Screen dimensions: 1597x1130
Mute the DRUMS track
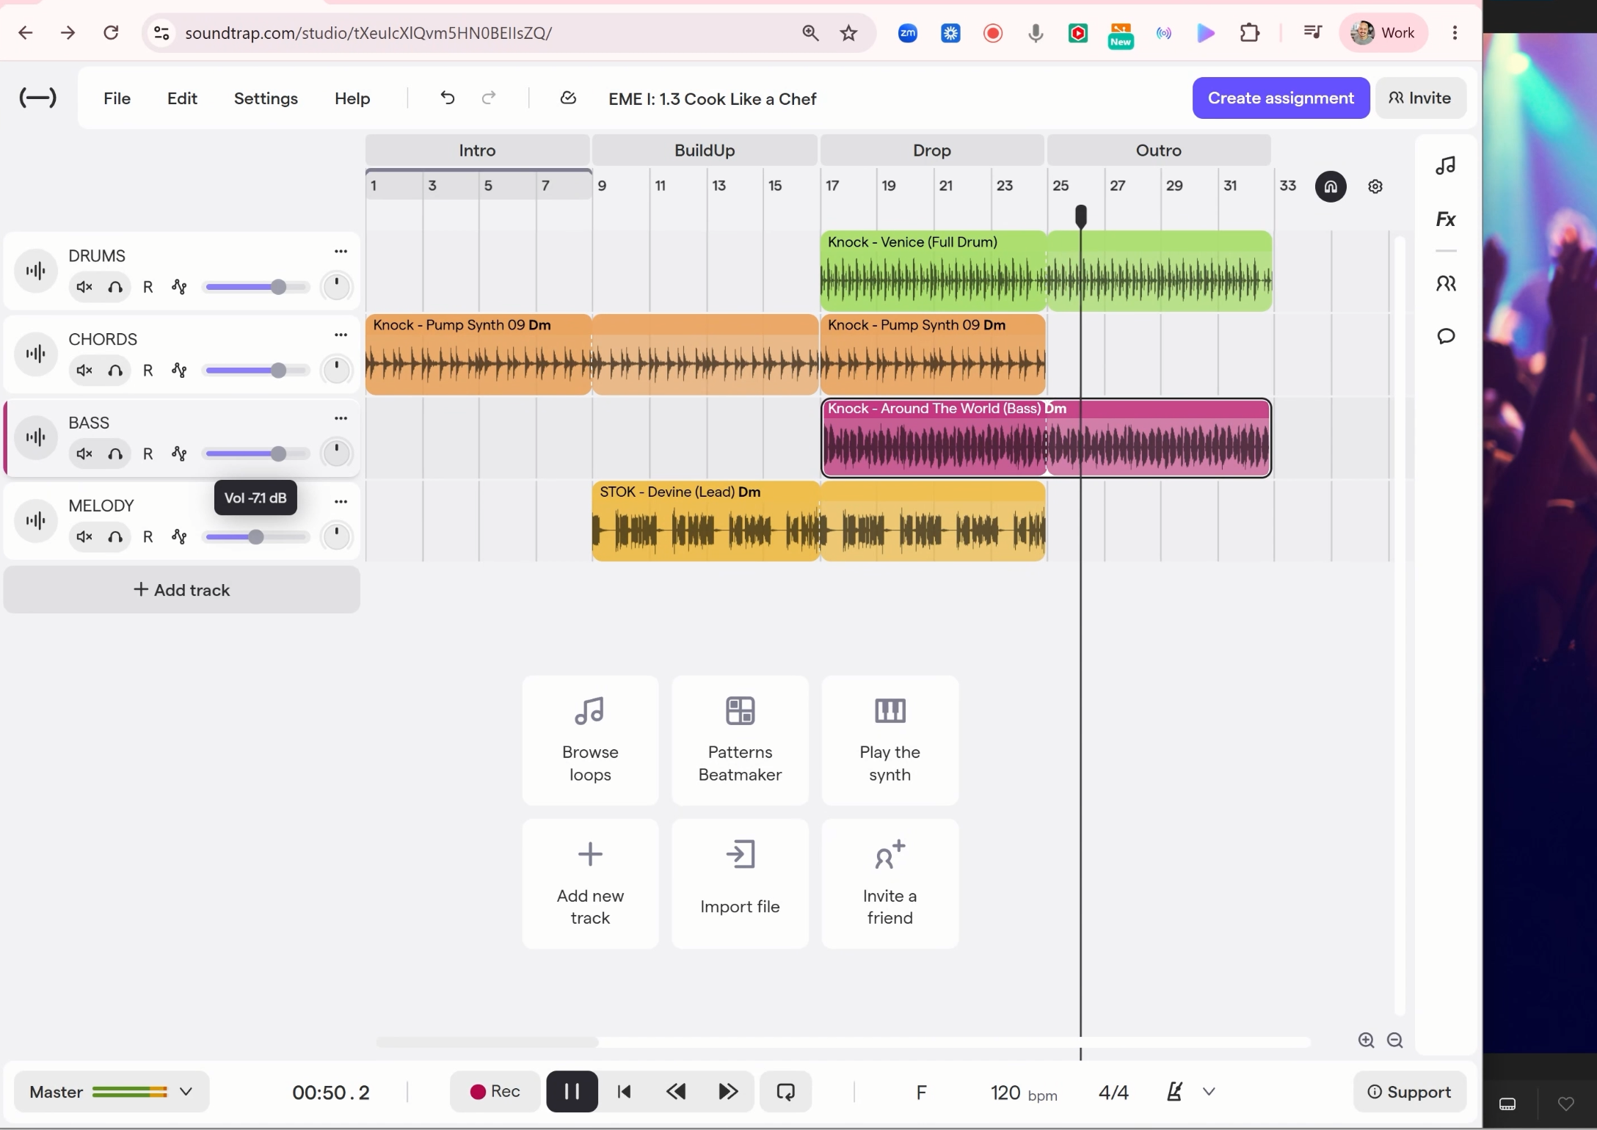coord(84,287)
